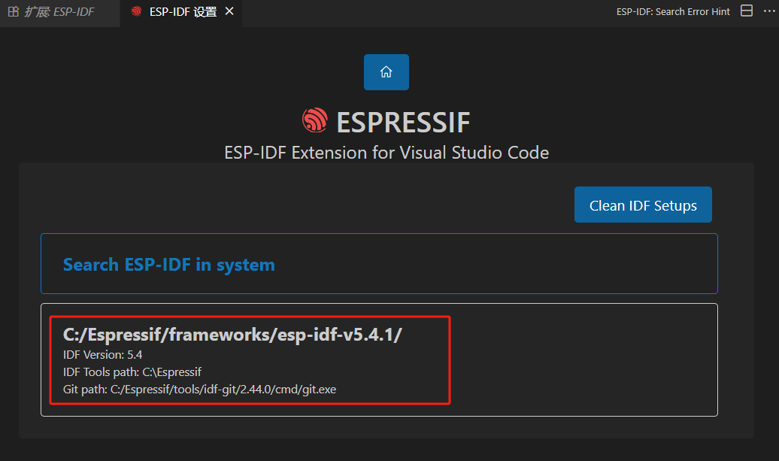
Task: Click the Espressif logo icon
Action: tap(315, 121)
